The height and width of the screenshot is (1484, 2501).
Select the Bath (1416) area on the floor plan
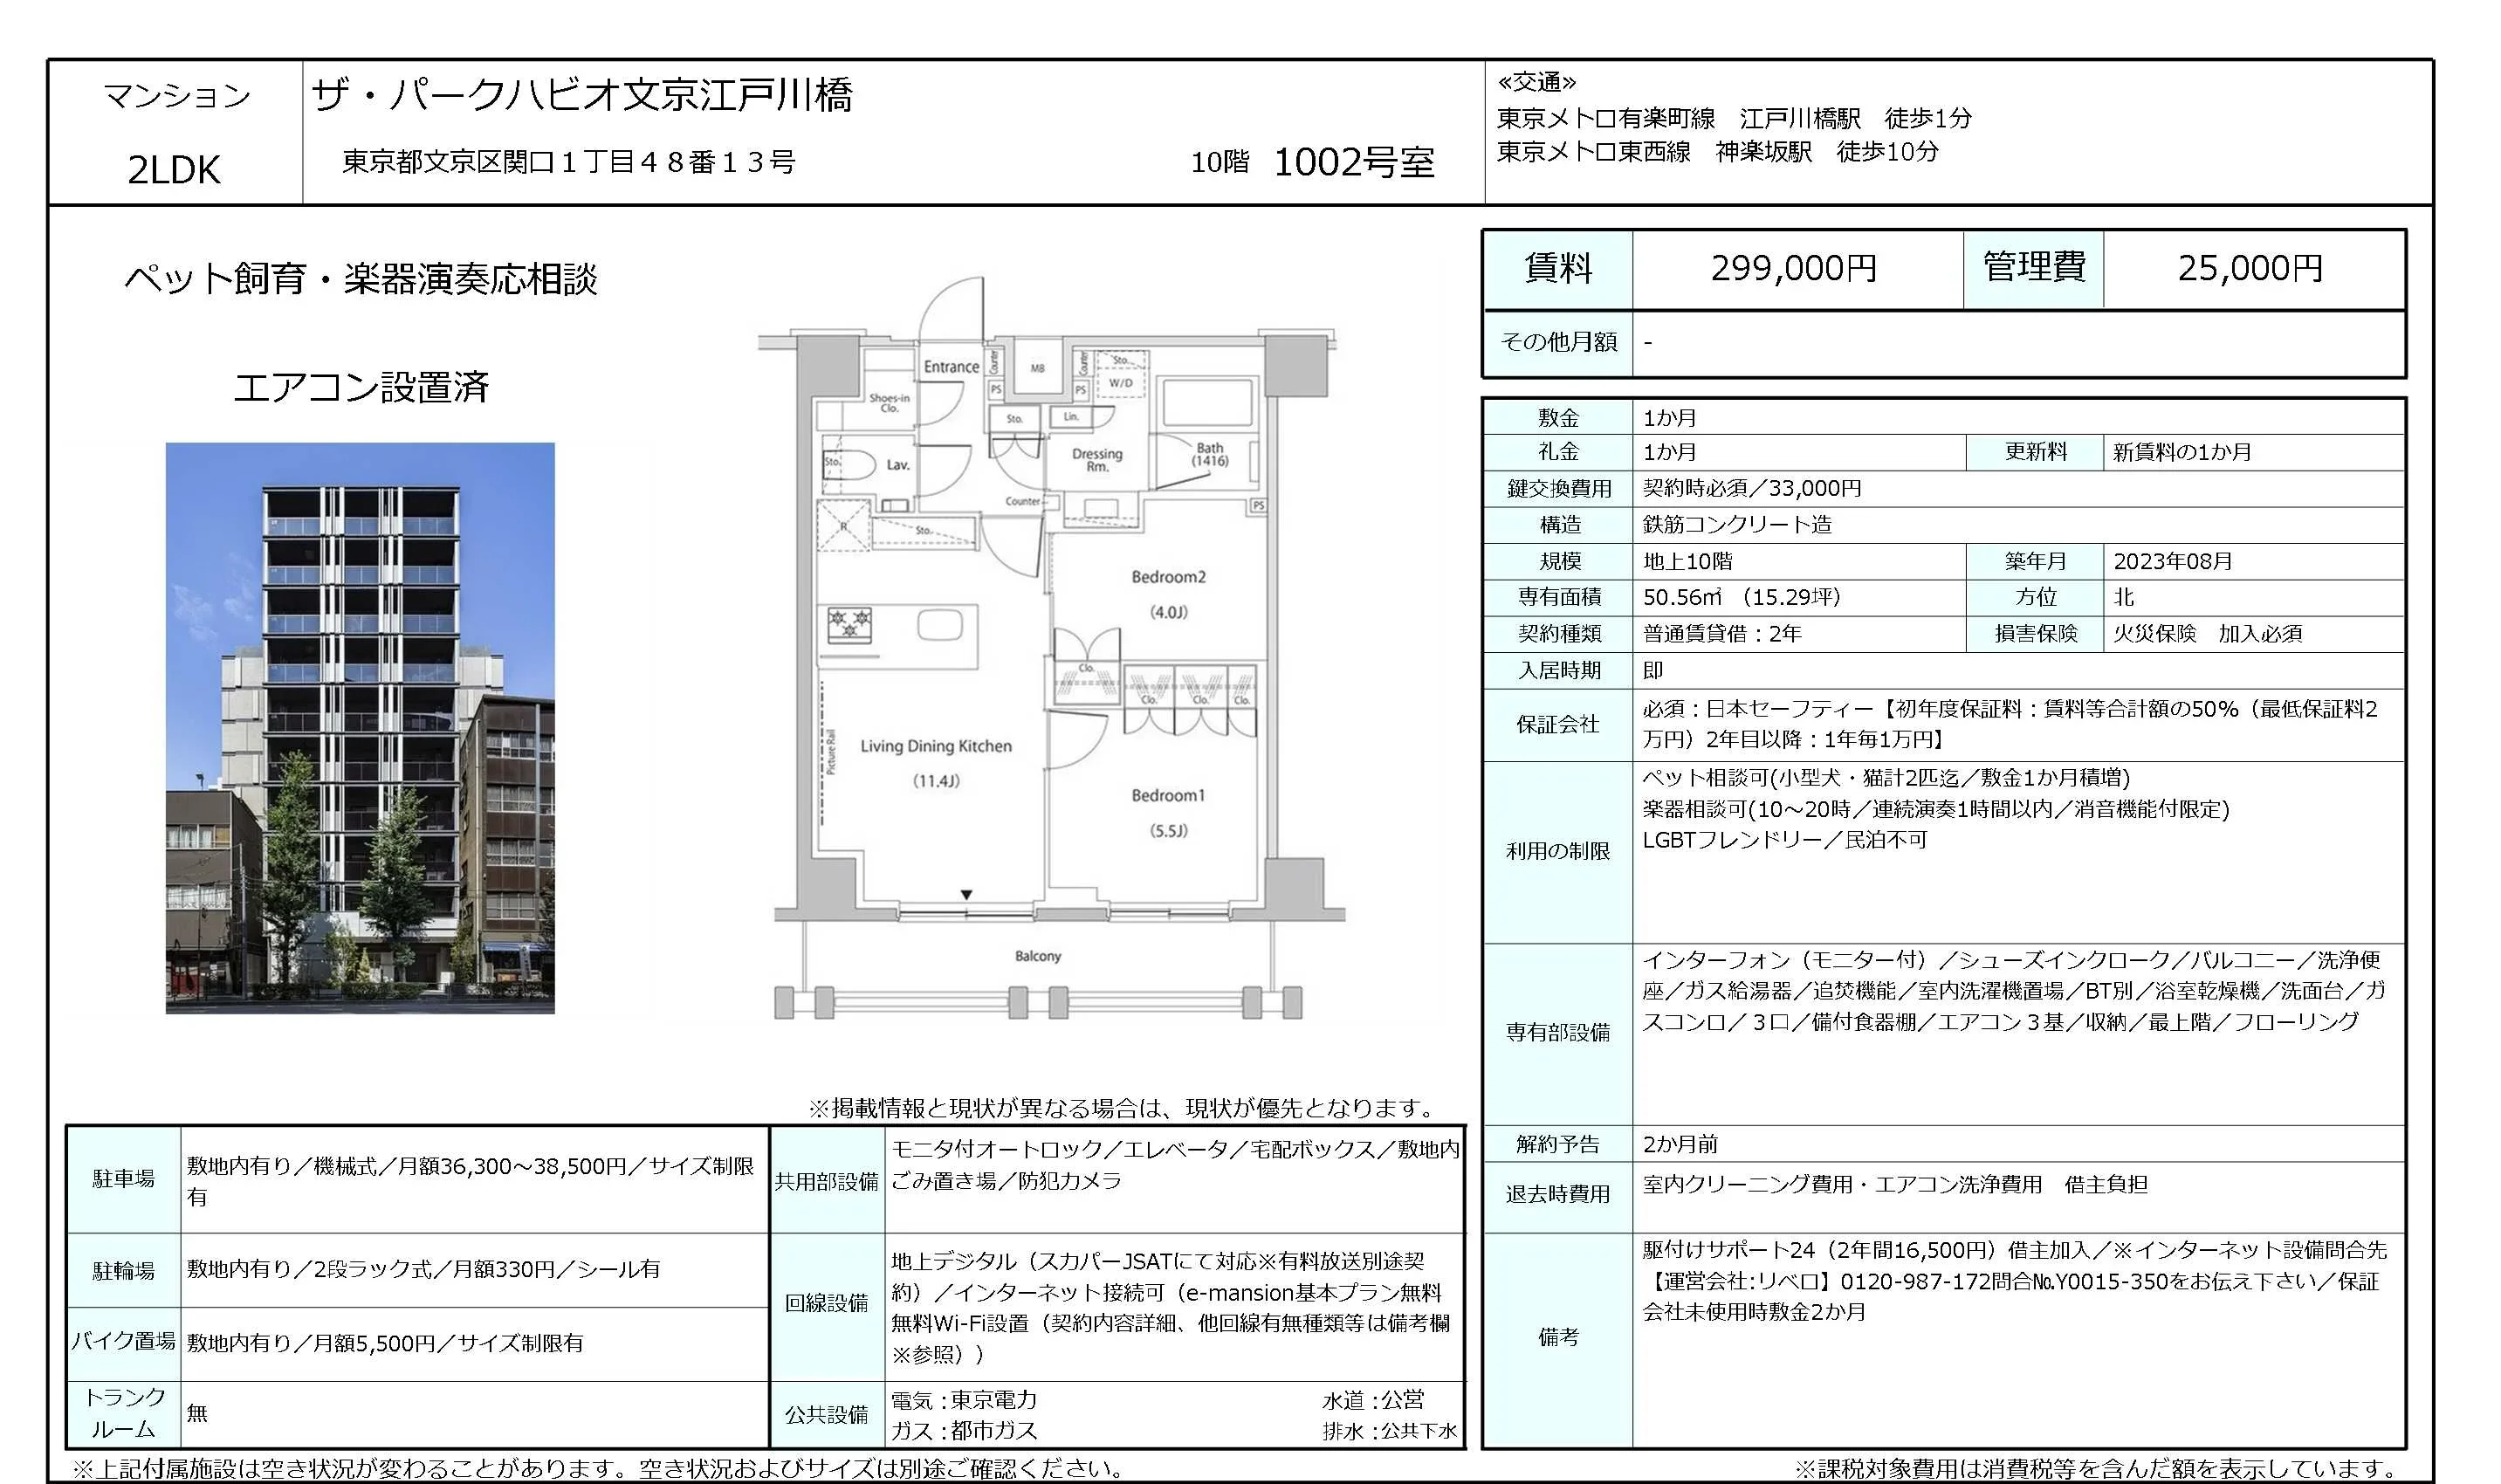1210,455
